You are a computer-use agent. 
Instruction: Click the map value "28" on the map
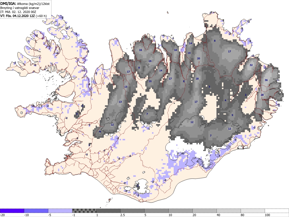[262, 95]
